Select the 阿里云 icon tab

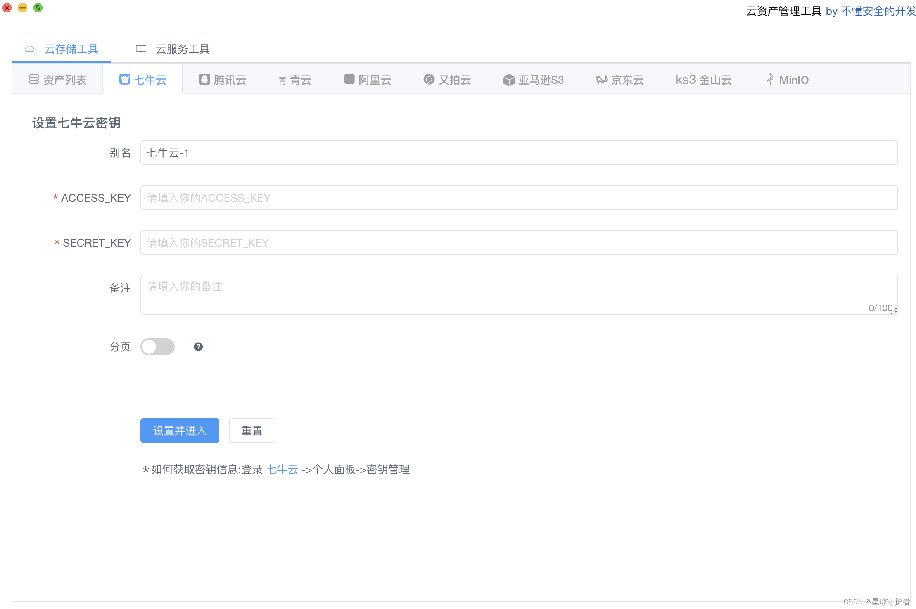349,79
